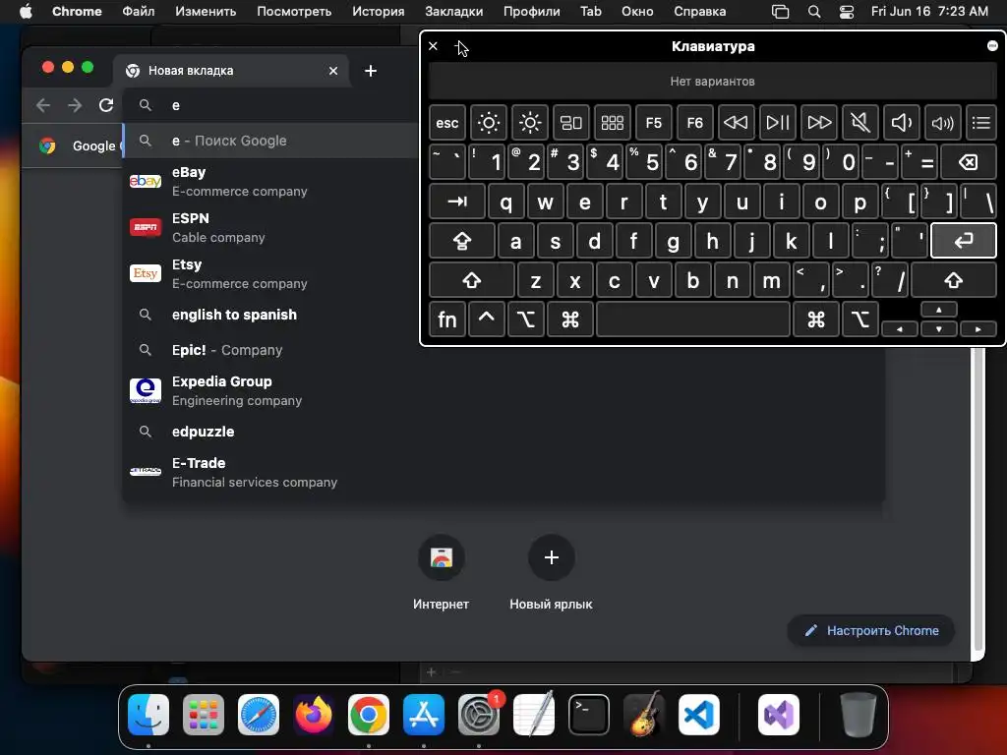
Task: Tap the volume up key
Action: tap(942, 123)
